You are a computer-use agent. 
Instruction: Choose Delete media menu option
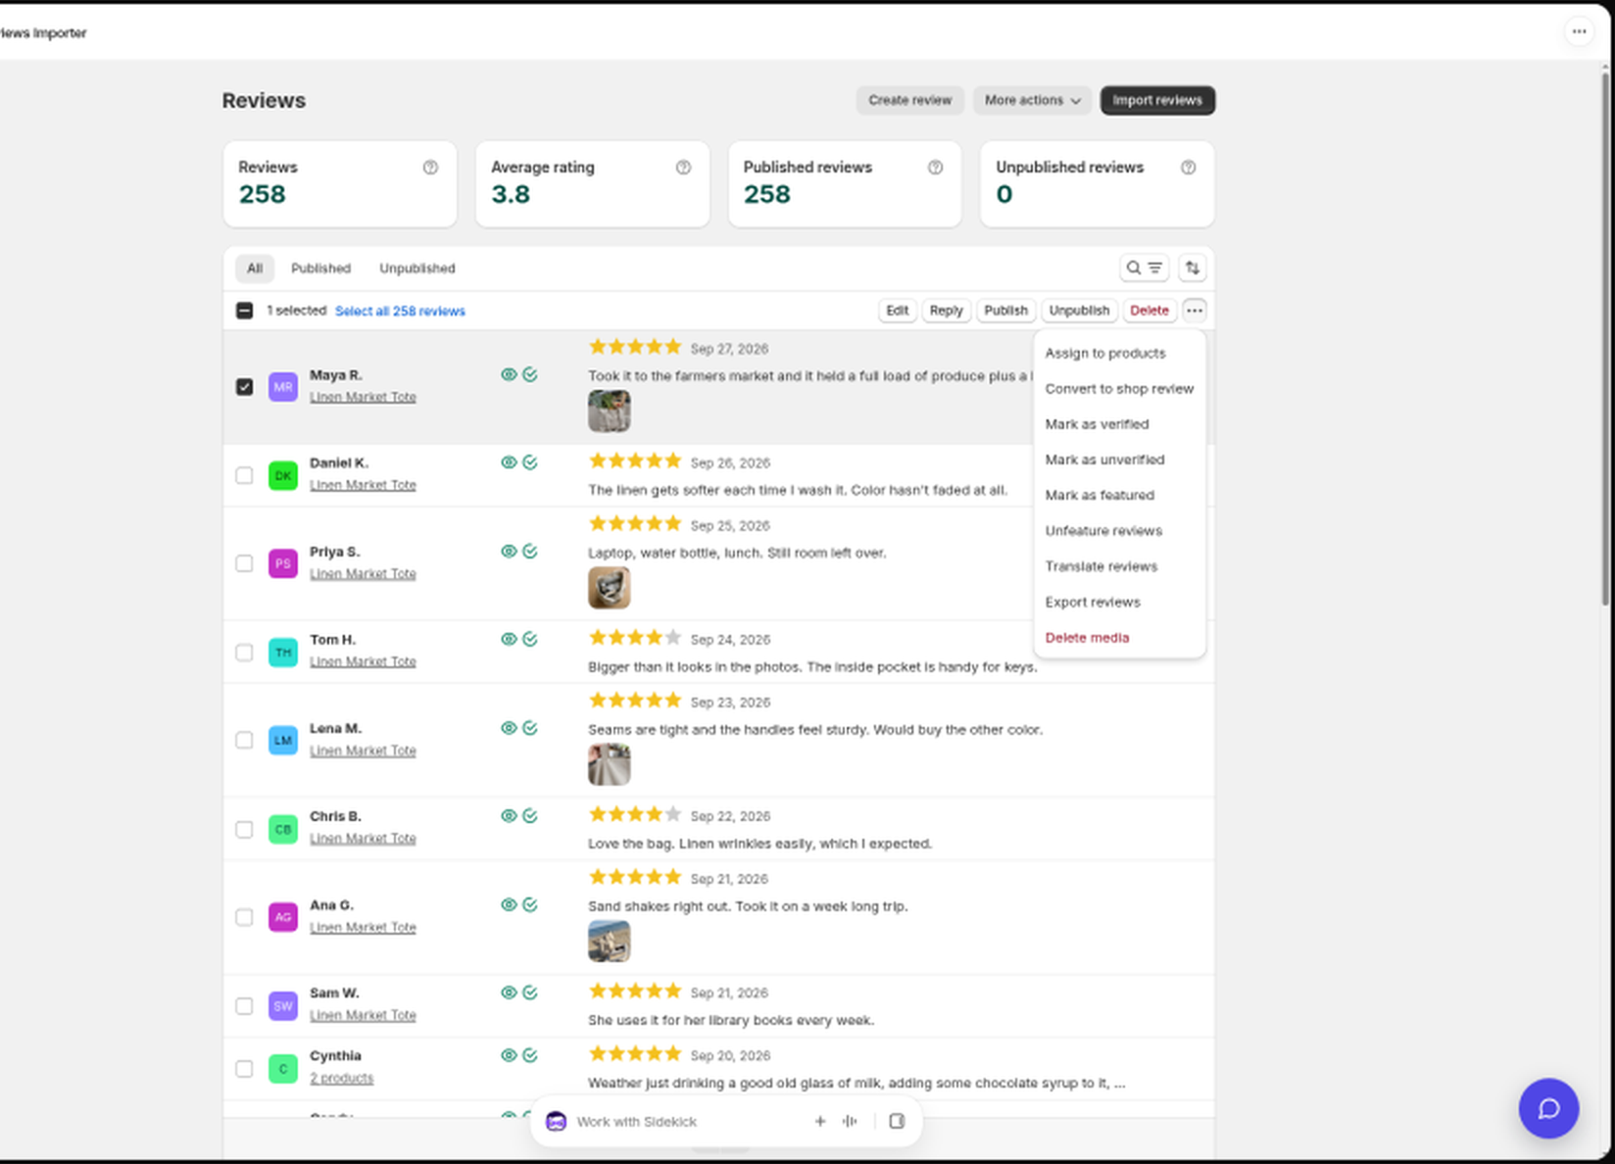1119,637
